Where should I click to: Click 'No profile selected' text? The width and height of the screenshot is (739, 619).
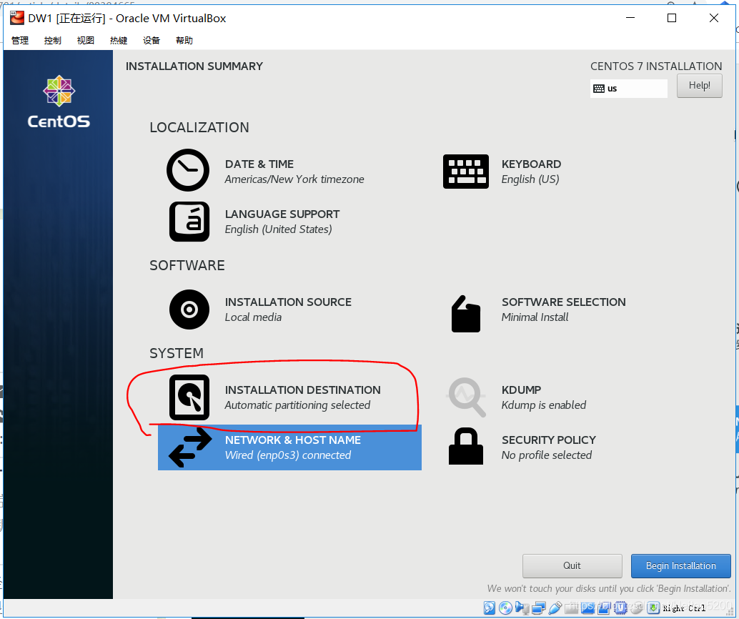coord(547,455)
